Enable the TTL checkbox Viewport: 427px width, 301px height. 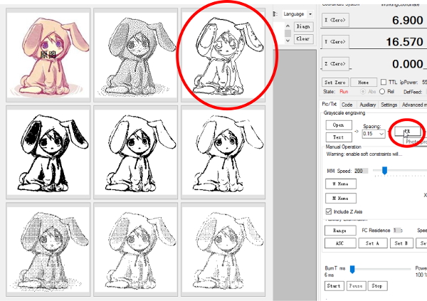pos(385,82)
